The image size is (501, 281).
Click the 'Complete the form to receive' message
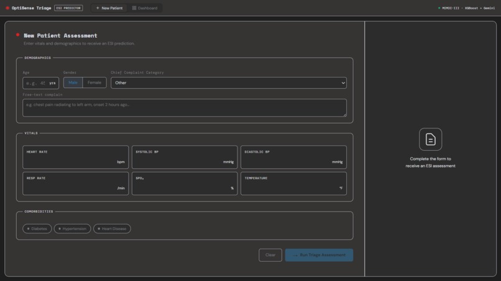(430, 163)
